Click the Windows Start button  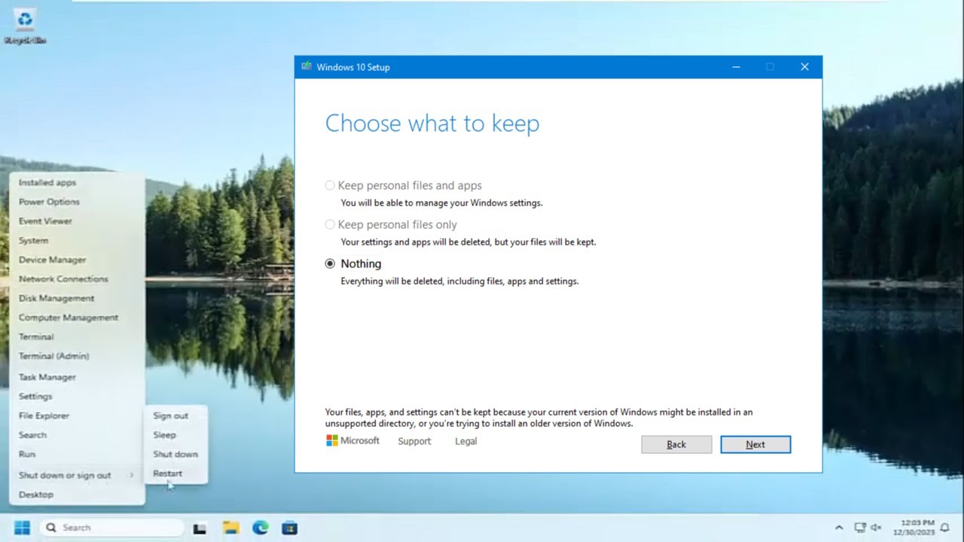click(22, 528)
